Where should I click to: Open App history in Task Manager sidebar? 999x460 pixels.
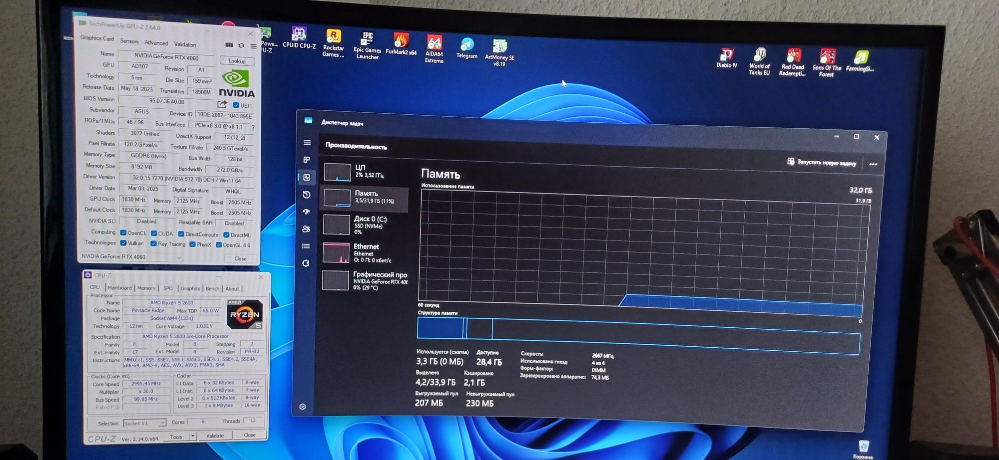click(x=307, y=195)
